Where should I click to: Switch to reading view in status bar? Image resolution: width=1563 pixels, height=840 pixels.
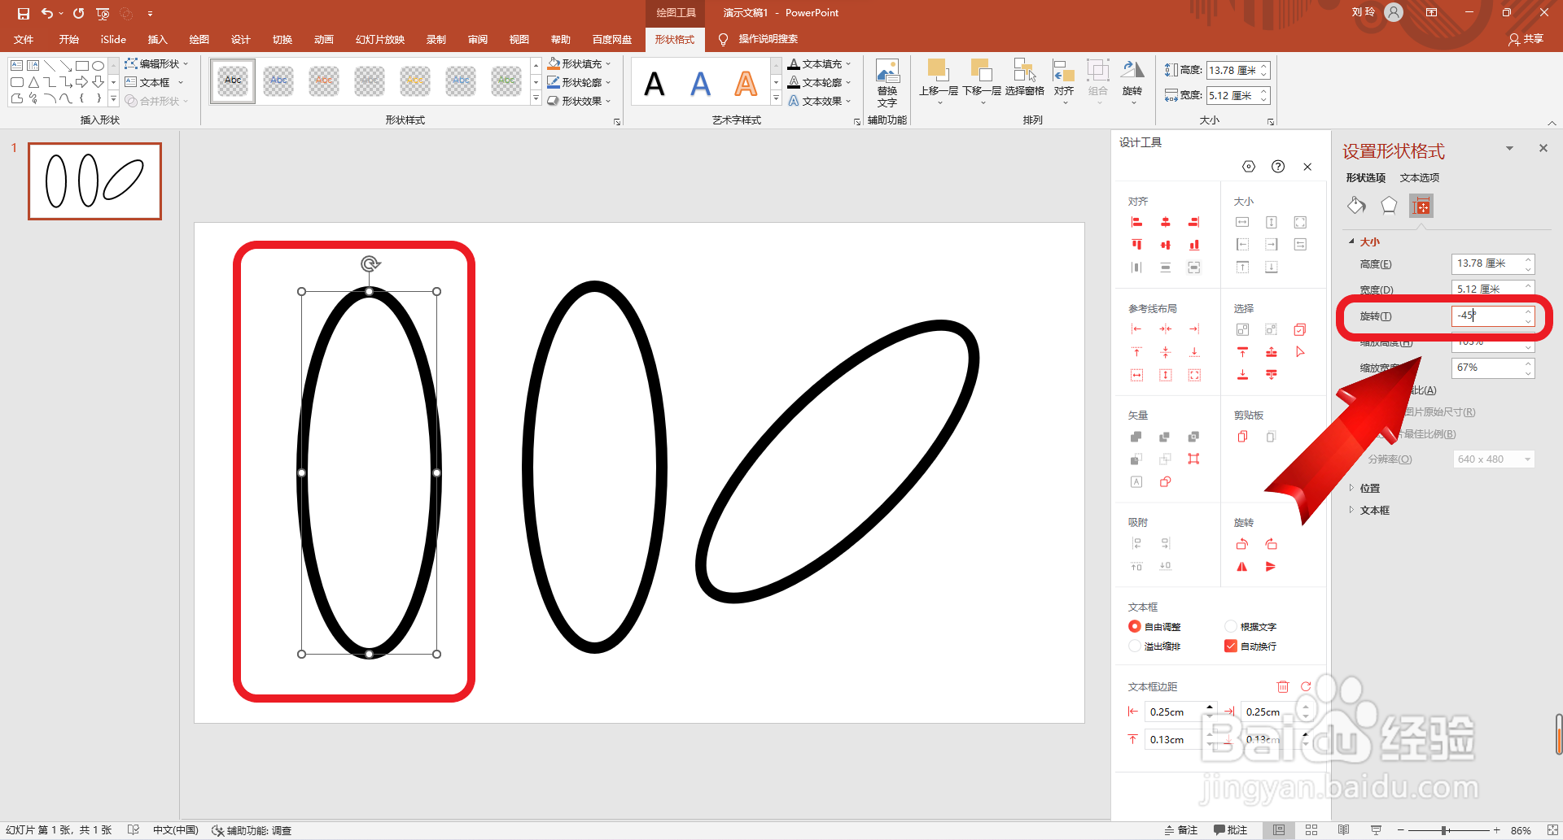pyautogui.click(x=1343, y=830)
